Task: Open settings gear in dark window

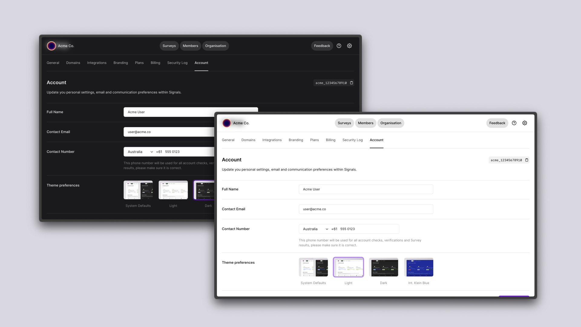Action: 350,46
